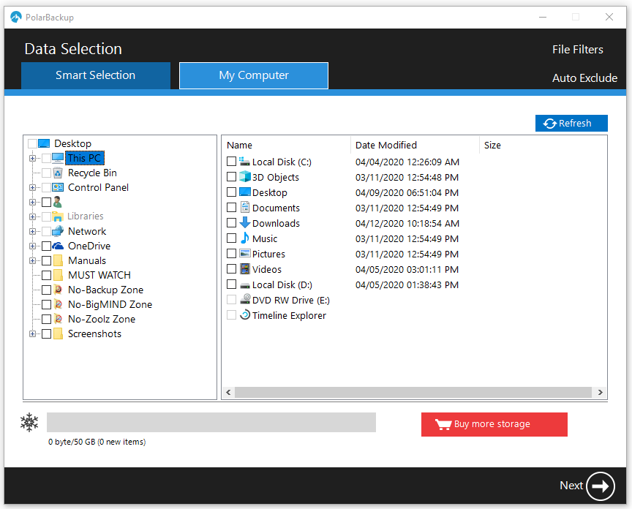Screen dimensions: 632x509
Task: Click the scroll right arrow in file list
Action: point(600,392)
